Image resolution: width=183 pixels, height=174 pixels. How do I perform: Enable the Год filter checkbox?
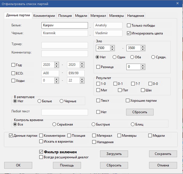coord(13,65)
